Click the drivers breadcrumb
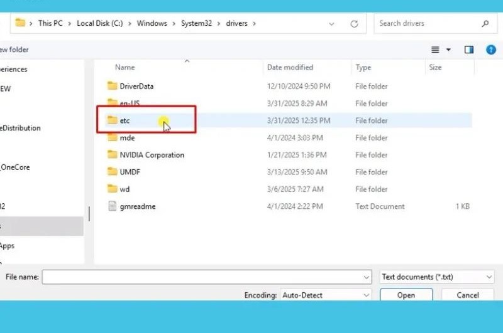503x333 pixels. [237, 23]
